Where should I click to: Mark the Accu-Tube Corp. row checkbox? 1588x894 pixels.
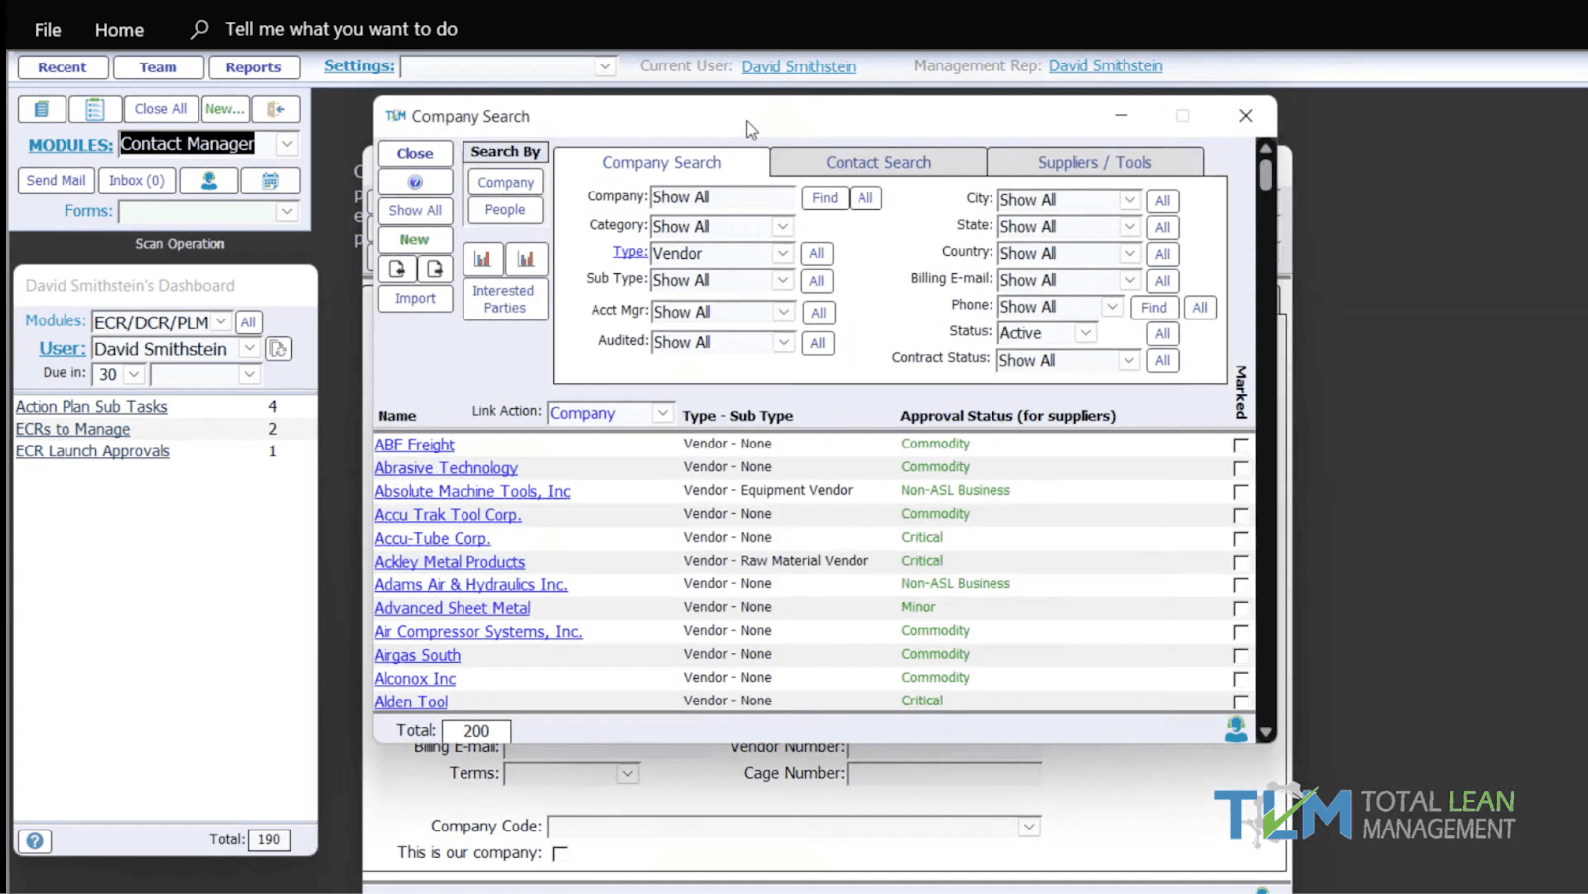coord(1240,539)
